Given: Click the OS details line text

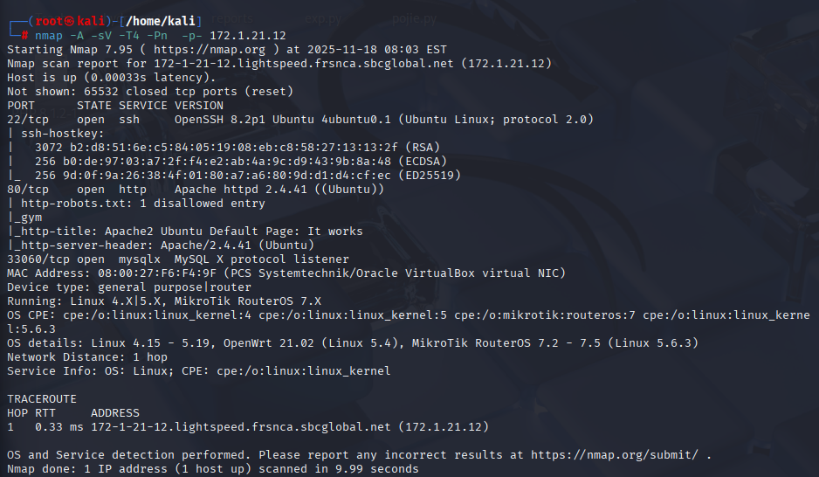Looking at the screenshot, I should [x=349, y=343].
